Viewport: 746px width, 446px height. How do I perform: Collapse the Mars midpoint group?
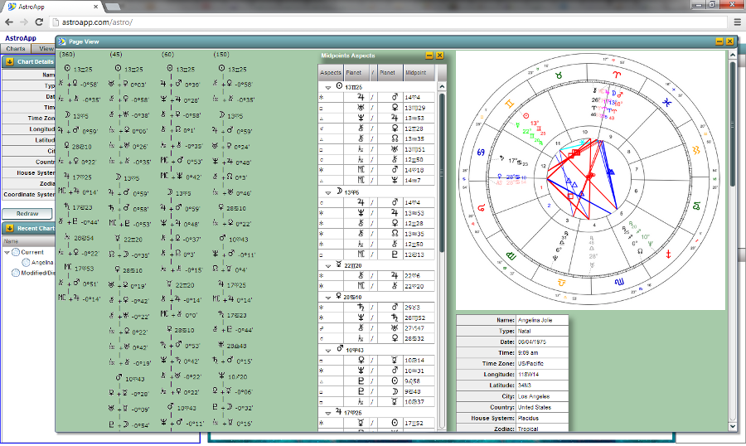click(327, 349)
